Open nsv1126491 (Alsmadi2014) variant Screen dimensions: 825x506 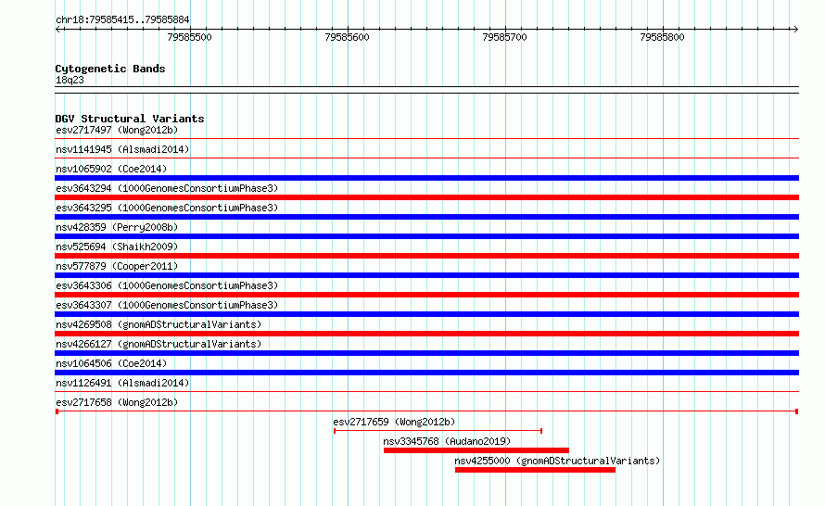click(122, 383)
